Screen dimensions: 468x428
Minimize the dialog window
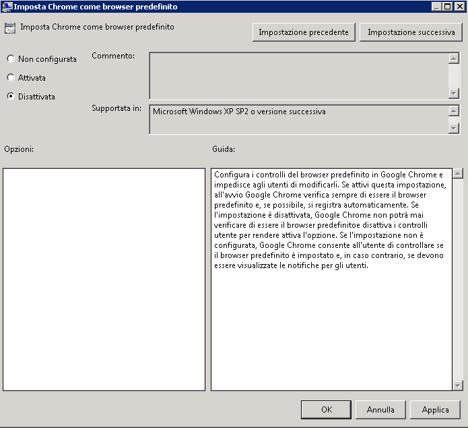coord(436,7)
